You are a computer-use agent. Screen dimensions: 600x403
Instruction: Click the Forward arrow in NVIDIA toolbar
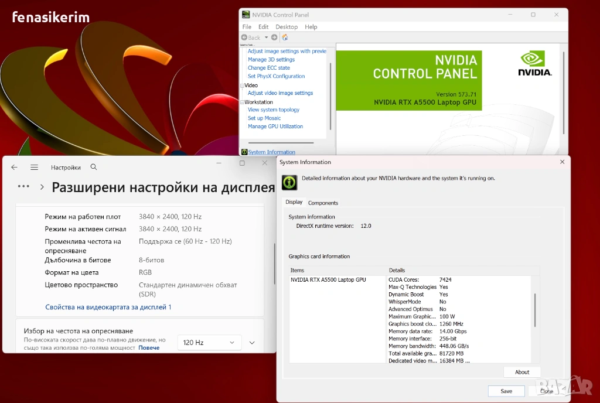274,37
